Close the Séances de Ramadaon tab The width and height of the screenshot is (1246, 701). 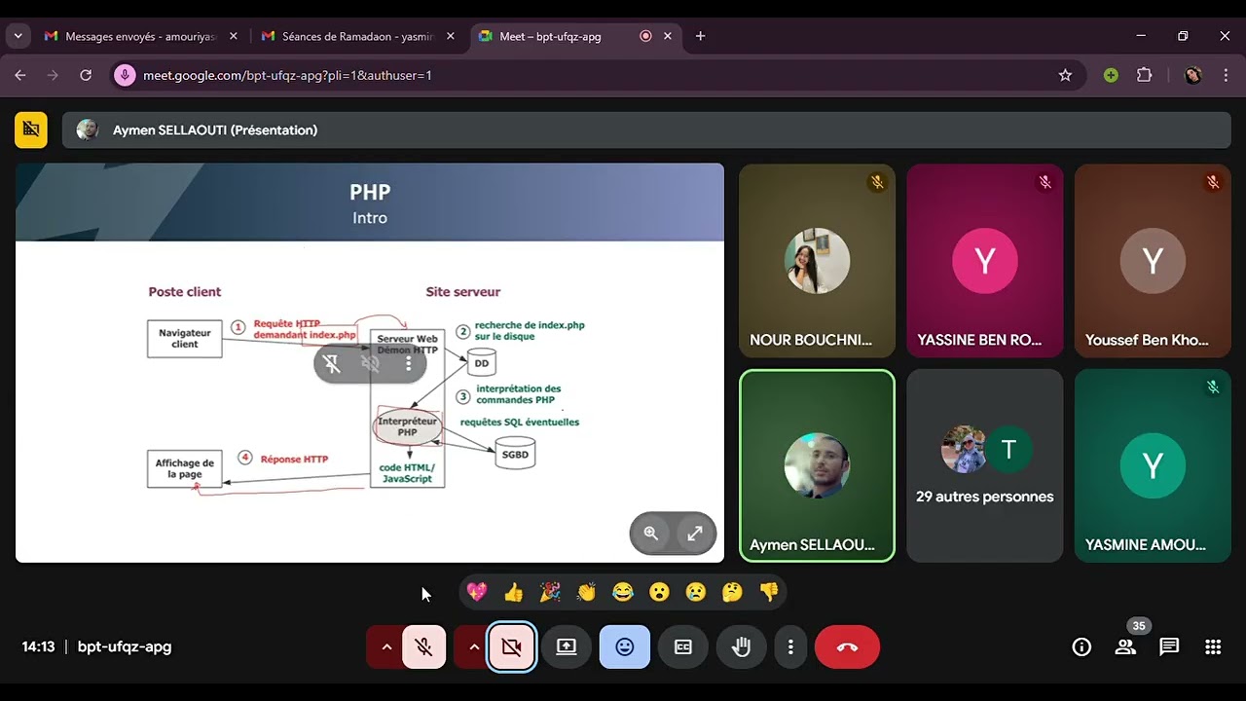(450, 36)
